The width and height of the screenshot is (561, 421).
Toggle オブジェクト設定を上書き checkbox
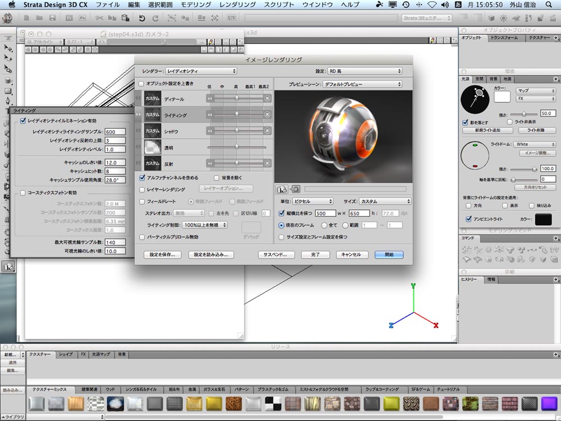(x=141, y=84)
